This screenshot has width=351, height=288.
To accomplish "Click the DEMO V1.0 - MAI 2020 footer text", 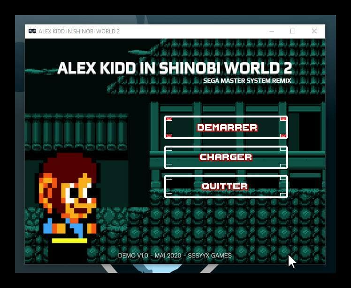I will tap(175, 256).
